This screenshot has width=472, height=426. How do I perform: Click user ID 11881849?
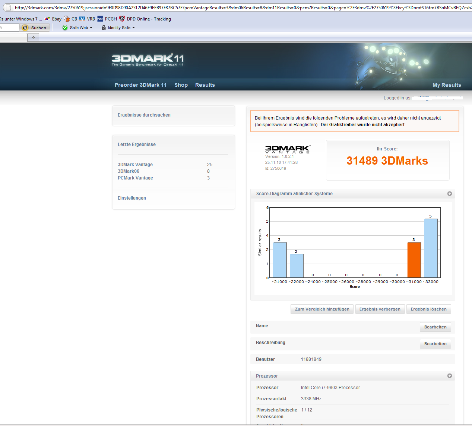[x=311, y=359]
